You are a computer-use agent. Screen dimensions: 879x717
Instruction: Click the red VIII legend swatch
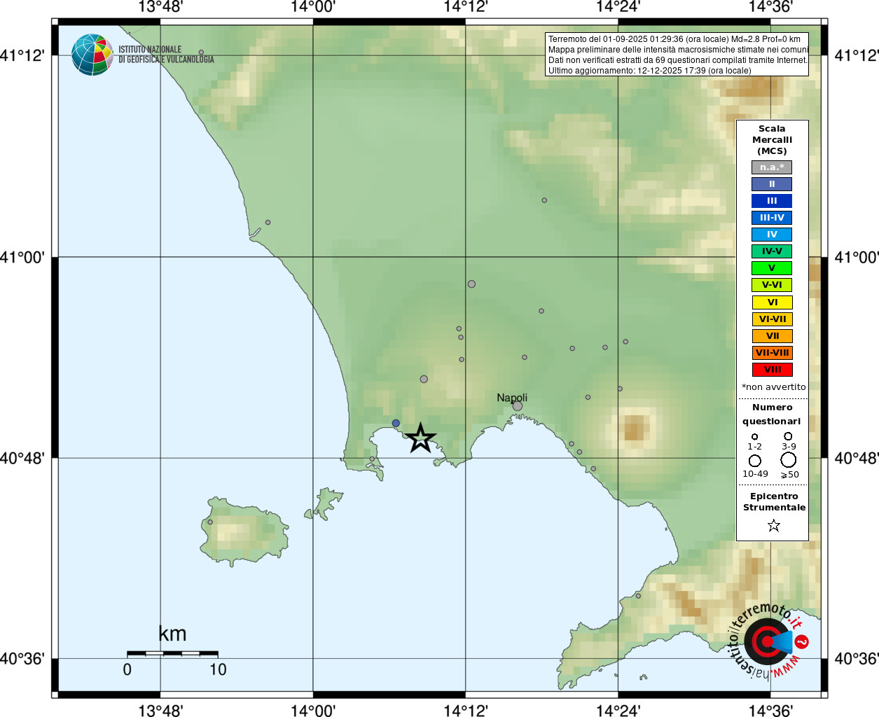point(773,370)
